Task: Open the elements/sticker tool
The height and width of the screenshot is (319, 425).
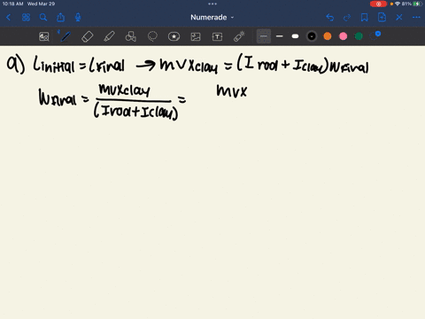Action: coord(174,36)
